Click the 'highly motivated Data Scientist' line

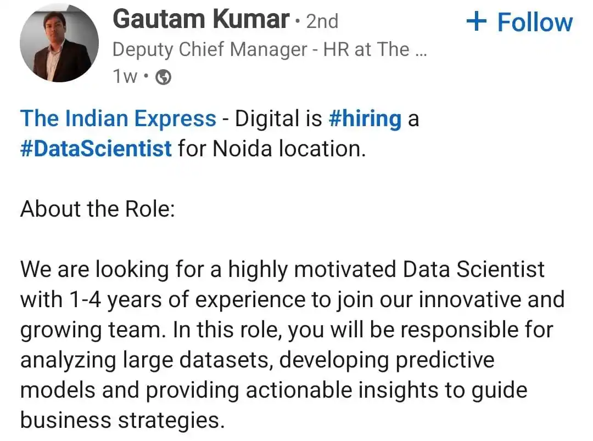coord(386,270)
